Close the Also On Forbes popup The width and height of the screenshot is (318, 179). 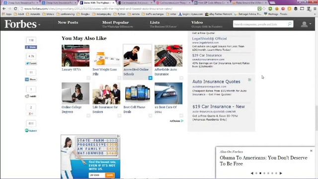[311, 151]
